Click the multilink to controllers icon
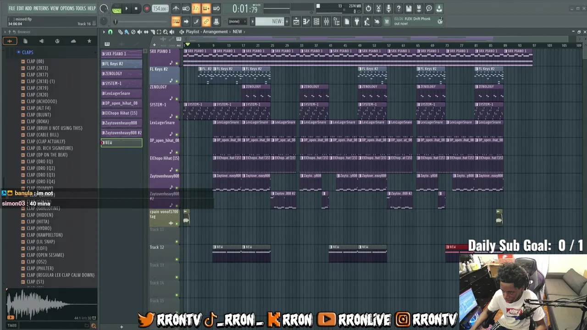 coord(216,22)
